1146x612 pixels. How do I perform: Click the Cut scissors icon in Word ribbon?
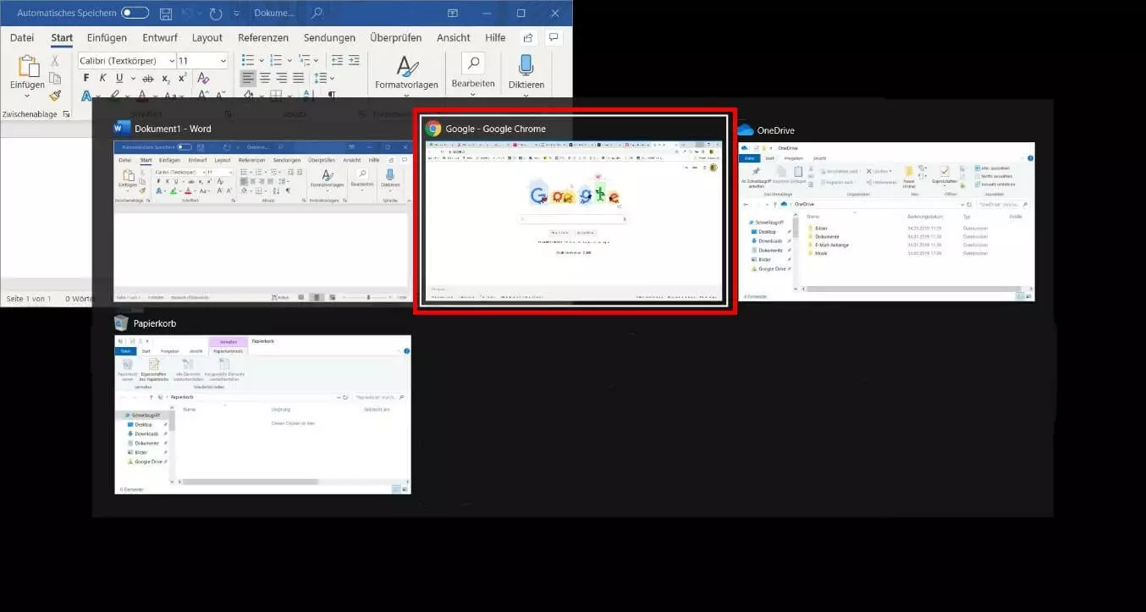coord(55,61)
